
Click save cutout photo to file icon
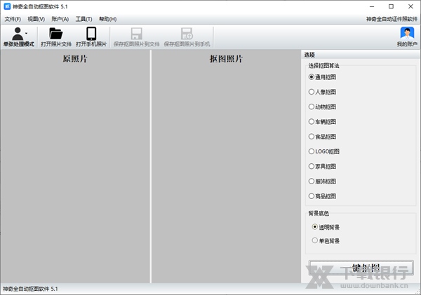tap(136, 33)
